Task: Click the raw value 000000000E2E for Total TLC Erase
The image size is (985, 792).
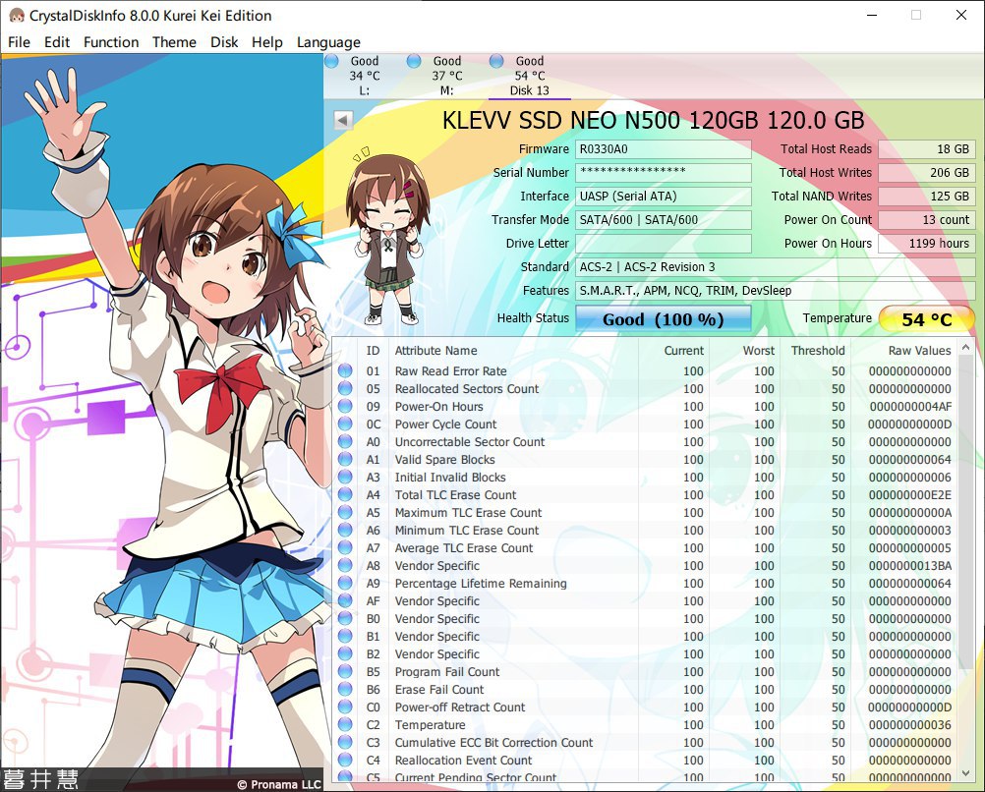Action: 910,495
